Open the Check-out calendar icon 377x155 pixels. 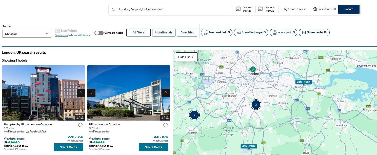260,9
